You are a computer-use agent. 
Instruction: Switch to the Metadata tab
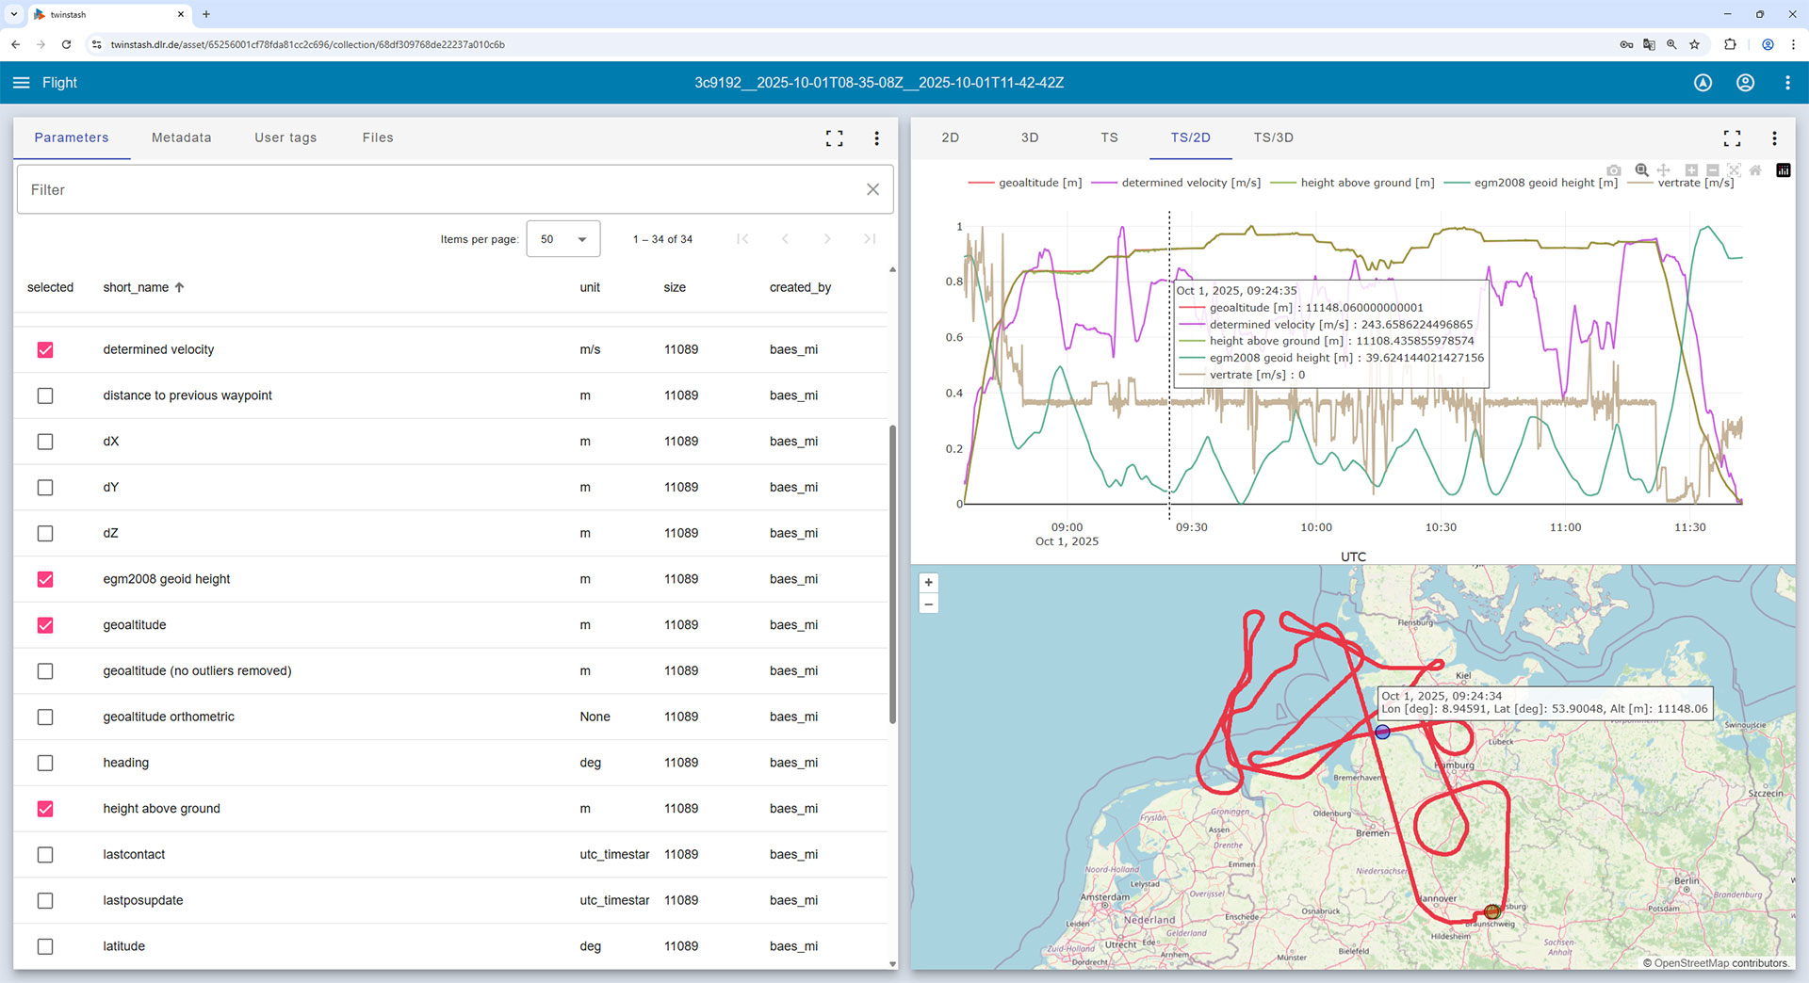click(x=182, y=137)
